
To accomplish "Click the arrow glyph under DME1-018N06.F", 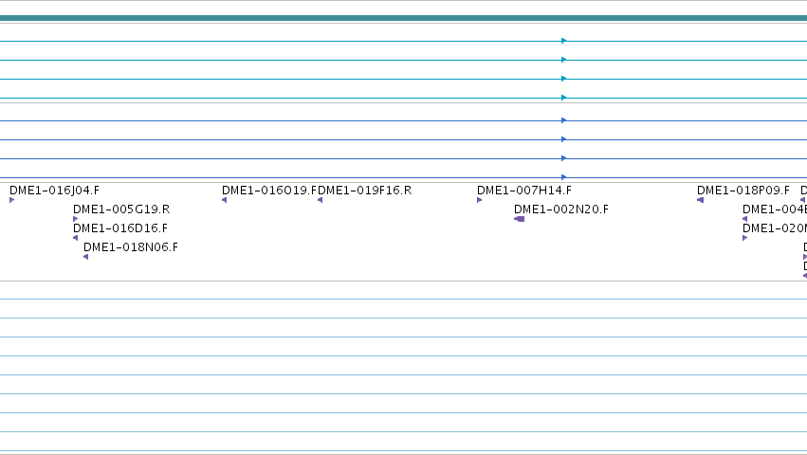I will click(x=86, y=257).
